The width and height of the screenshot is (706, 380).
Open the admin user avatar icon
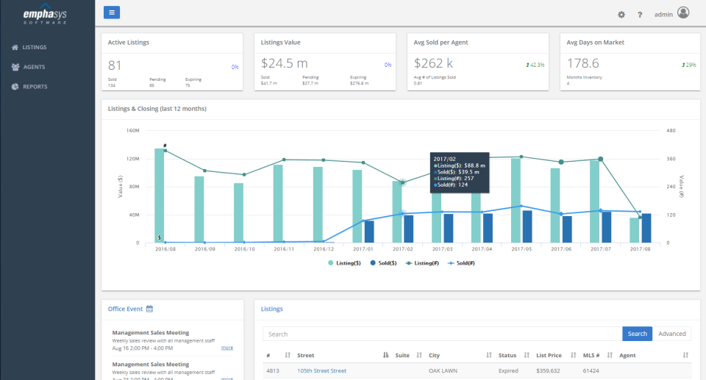[683, 12]
